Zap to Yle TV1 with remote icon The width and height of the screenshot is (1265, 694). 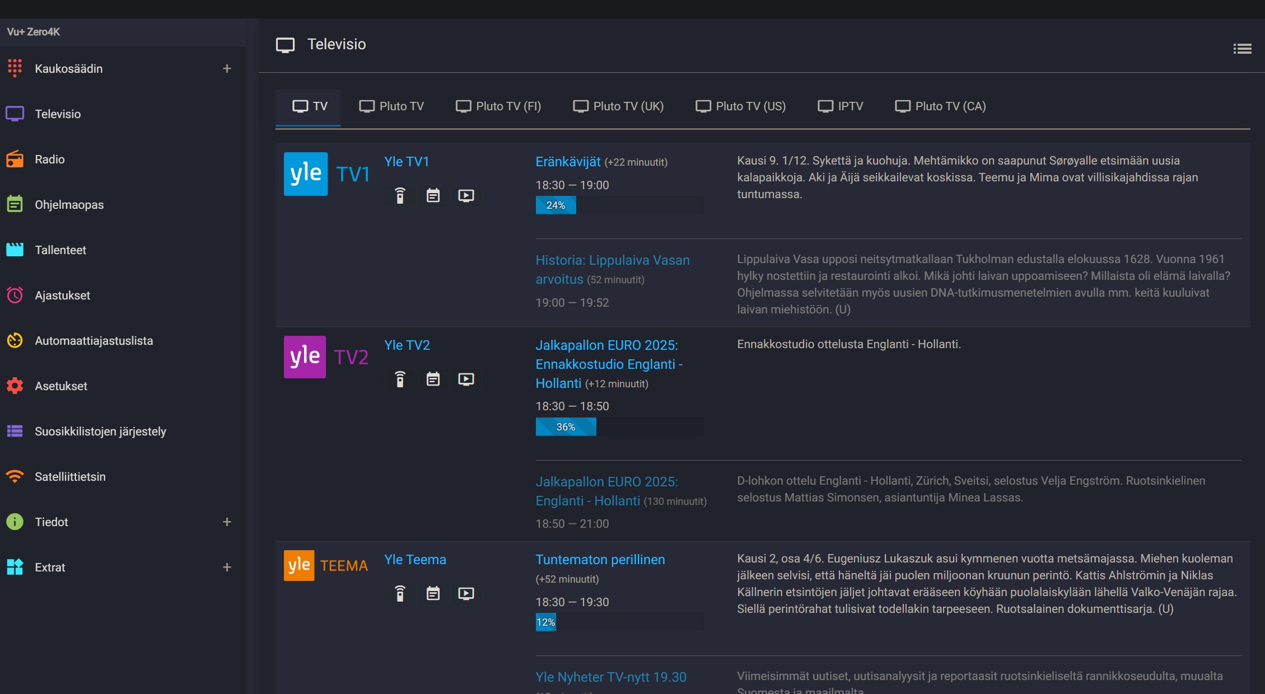click(x=400, y=196)
